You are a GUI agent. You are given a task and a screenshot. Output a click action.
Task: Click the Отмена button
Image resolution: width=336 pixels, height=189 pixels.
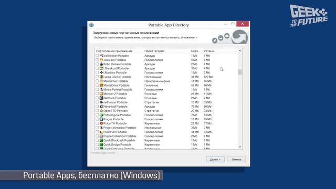236,160
